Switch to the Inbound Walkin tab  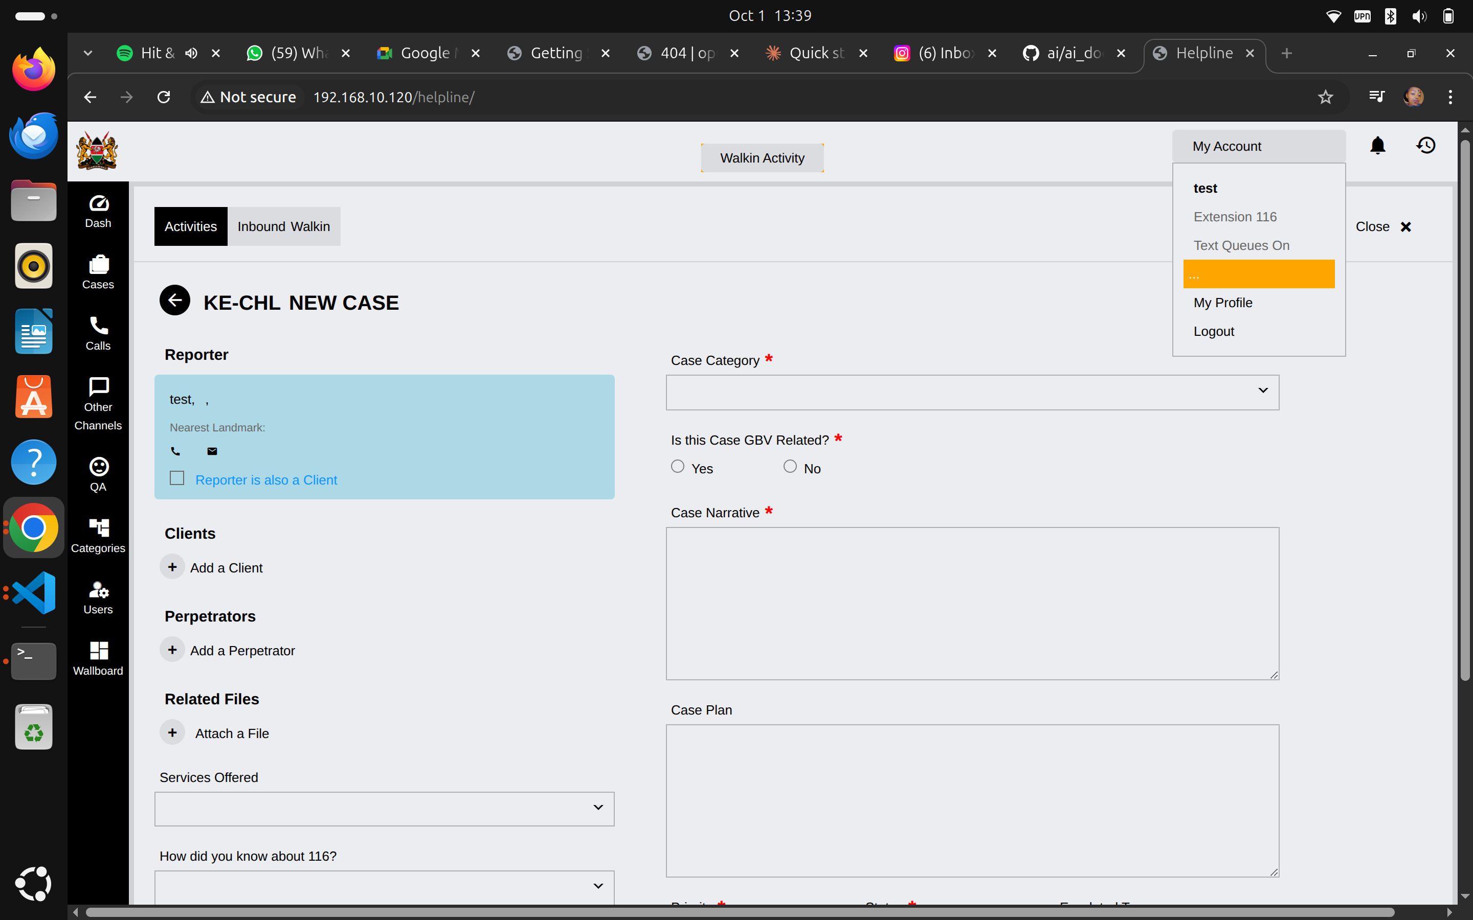tap(284, 226)
